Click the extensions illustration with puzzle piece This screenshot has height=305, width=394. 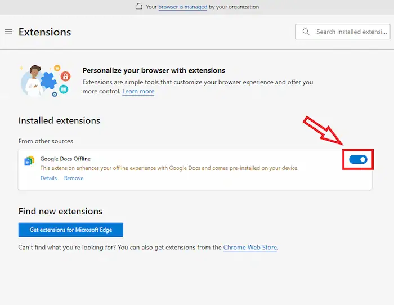tap(45, 79)
